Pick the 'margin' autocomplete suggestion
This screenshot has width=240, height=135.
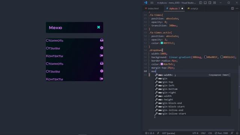coord(192,78)
